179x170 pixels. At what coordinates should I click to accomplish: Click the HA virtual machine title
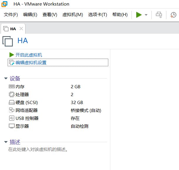[x=23, y=40]
